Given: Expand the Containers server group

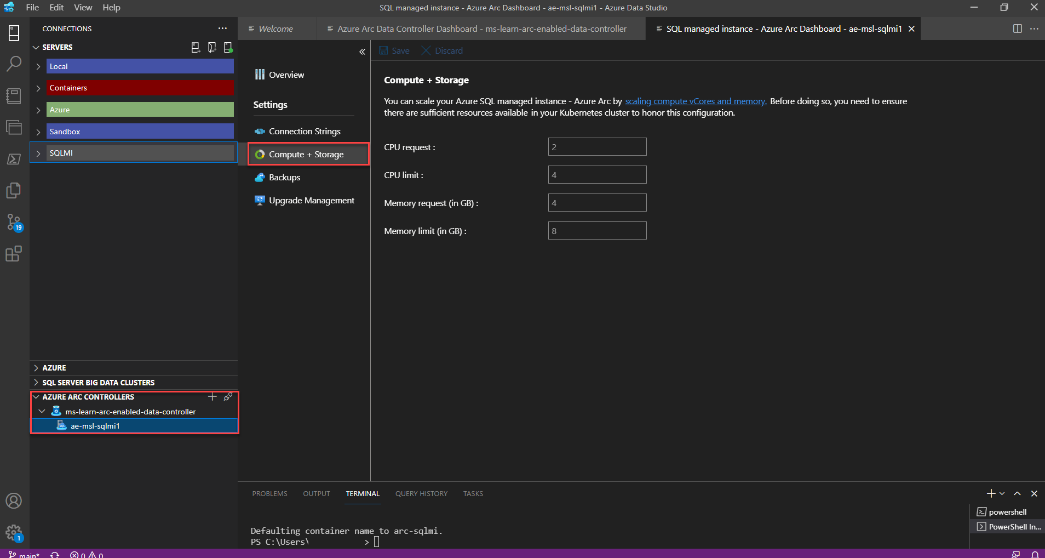Looking at the screenshot, I should click(x=38, y=88).
